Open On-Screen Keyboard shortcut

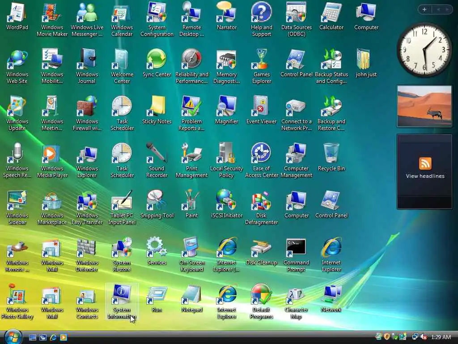point(191,255)
